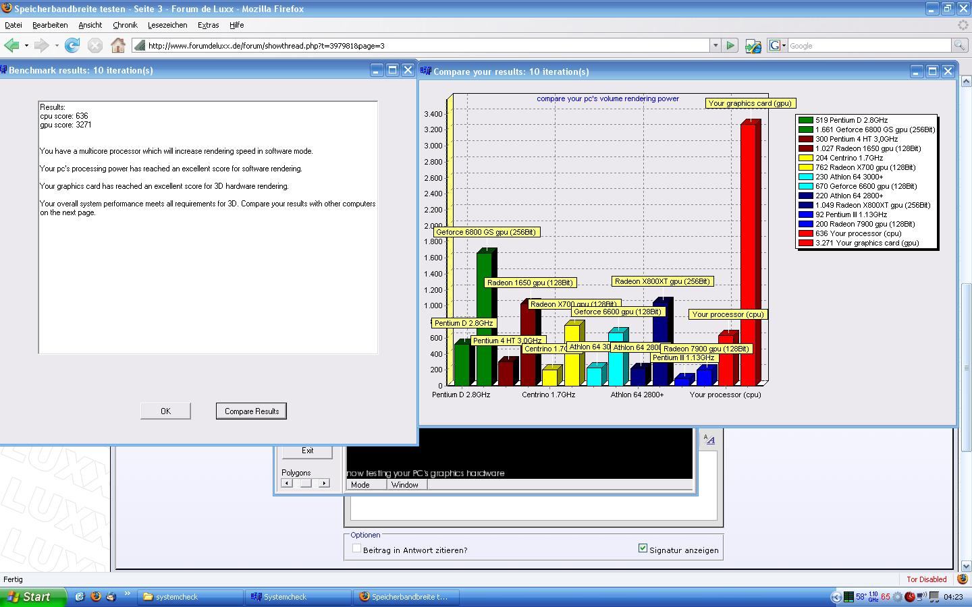Click the red 'Your graphics card (gpu)' legend swatch
The width and height of the screenshot is (972, 607).
pos(805,243)
